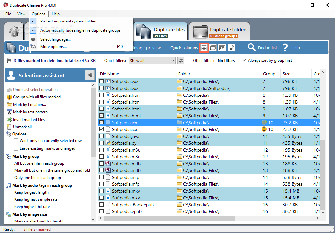Collapse the Selection assistant panel arrow
The width and height of the screenshot is (335, 233).
click(x=90, y=75)
